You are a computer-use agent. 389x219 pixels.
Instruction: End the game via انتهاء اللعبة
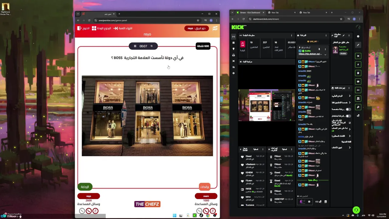123,28
